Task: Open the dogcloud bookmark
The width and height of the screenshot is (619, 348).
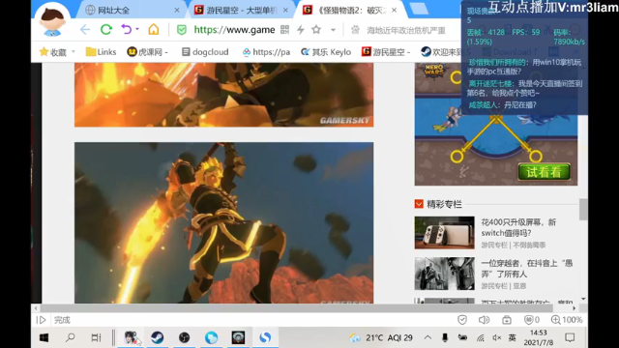Action: tap(205, 51)
